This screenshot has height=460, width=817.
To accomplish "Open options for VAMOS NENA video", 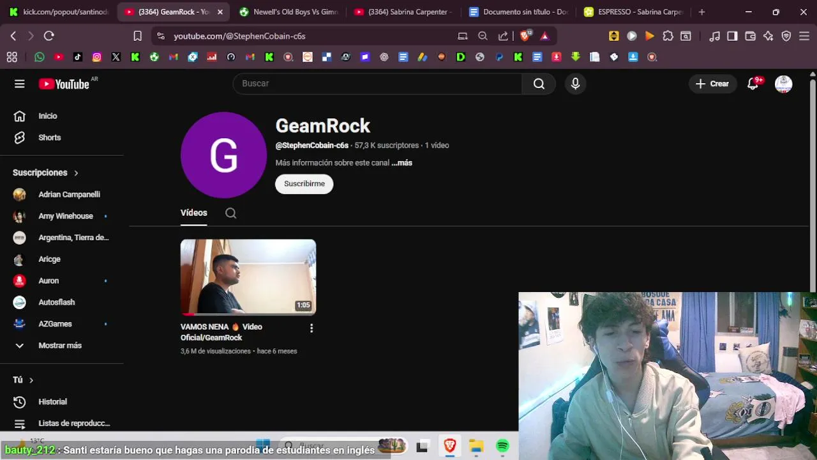I will [311, 328].
